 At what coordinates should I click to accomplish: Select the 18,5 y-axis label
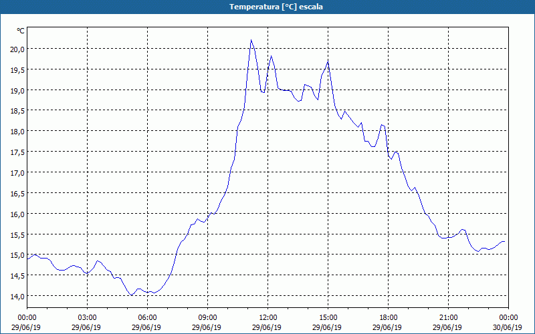point(18,111)
